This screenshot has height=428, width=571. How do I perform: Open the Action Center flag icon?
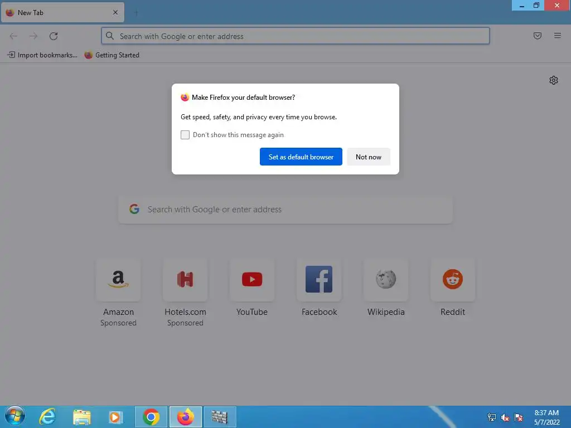click(x=519, y=417)
